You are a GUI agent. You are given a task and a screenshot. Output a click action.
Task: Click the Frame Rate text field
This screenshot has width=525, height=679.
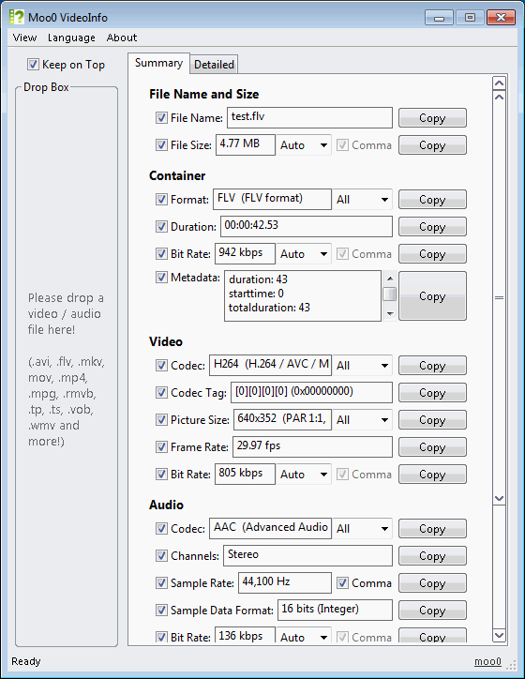312,447
